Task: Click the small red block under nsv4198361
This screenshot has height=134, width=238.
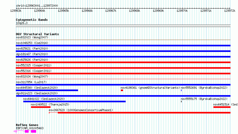Action: [x=122, y=90]
